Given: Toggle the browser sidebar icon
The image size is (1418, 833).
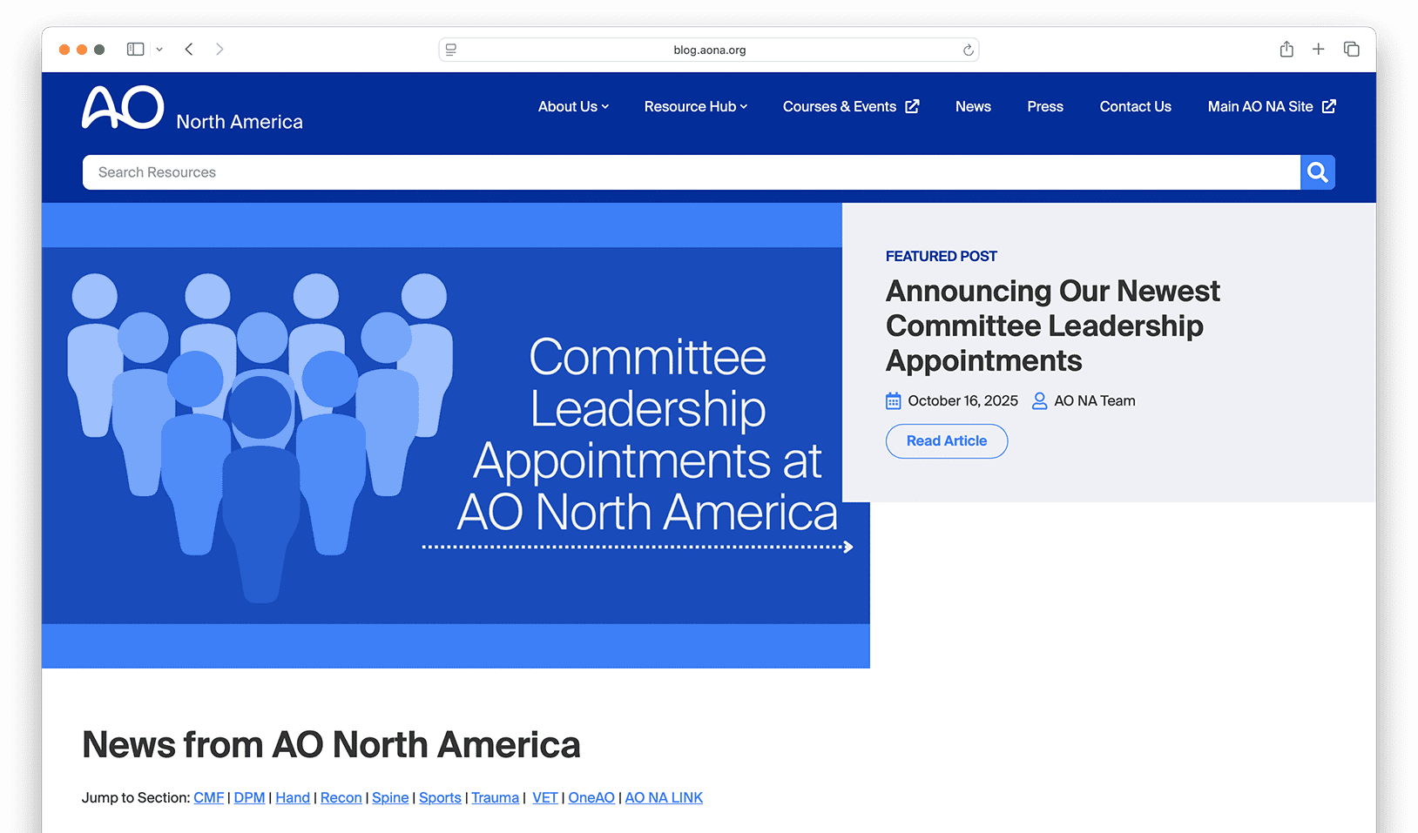Looking at the screenshot, I should click(135, 49).
